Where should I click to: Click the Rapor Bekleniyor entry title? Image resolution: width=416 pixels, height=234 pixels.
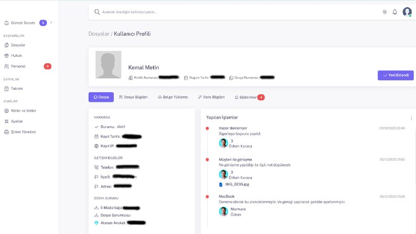[233, 128]
